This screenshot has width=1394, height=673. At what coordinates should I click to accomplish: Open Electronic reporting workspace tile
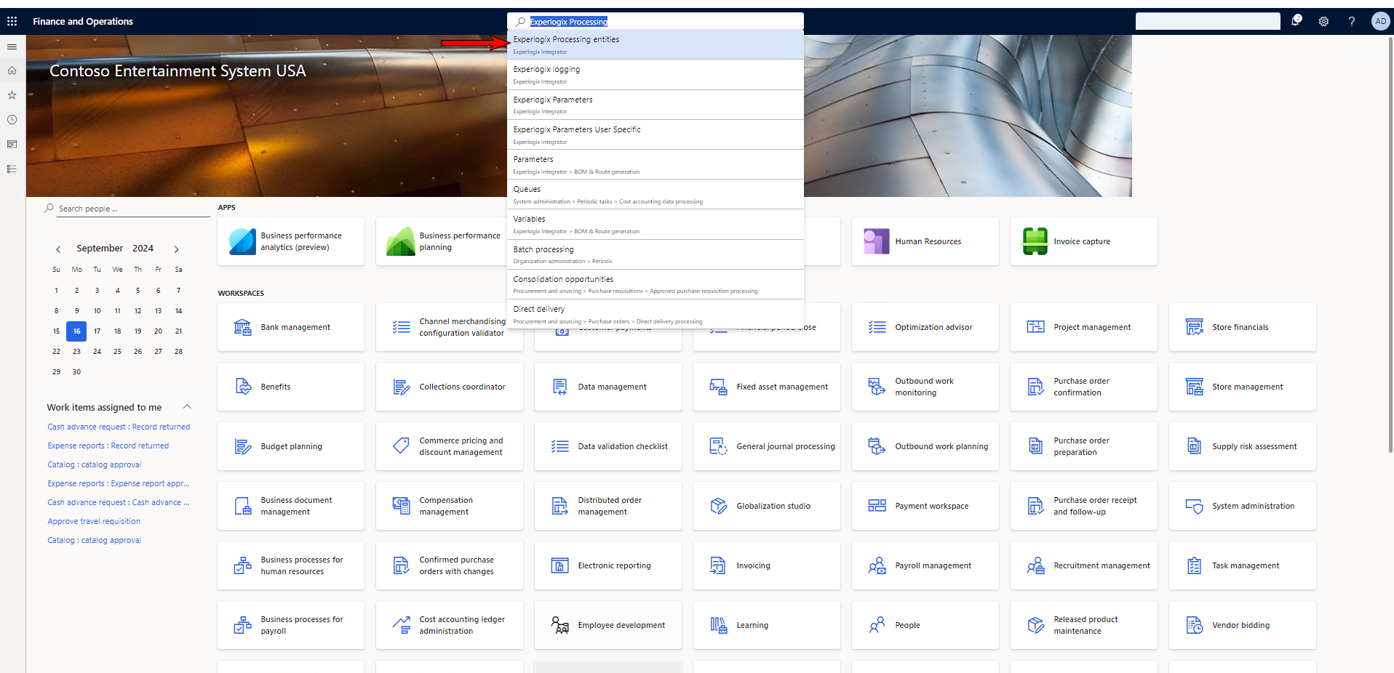tap(608, 565)
